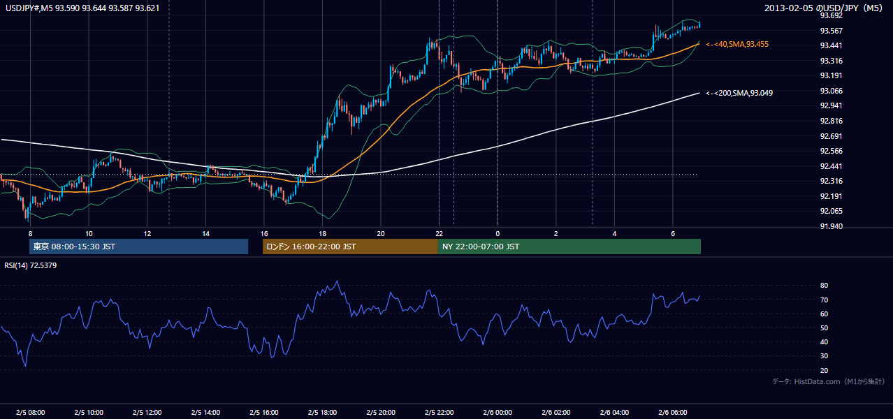The width and height of the screenshot is (893, 419).
Task: Click RSI scale value 40
Action: (x=824, y=341)
